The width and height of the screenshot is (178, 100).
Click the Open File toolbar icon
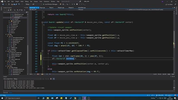click(x=12, y=4)
